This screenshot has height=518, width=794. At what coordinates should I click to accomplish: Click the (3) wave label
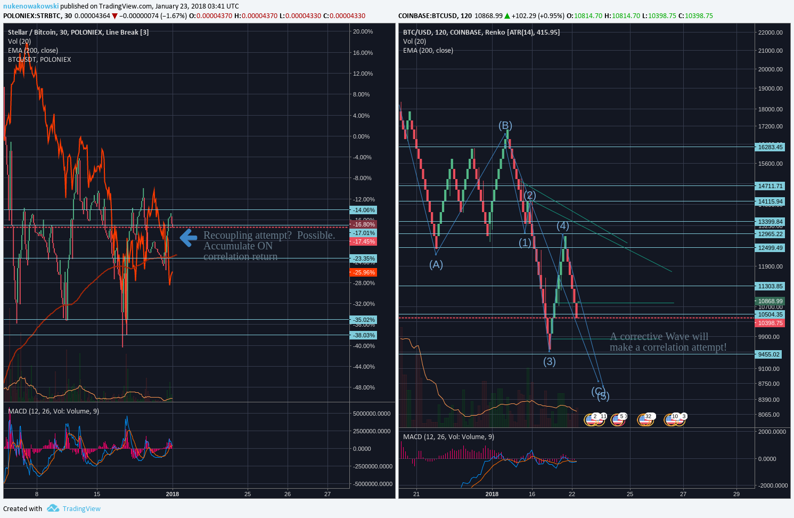point(550,361)
